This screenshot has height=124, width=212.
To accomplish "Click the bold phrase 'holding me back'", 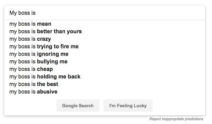I will coord(59,77).
